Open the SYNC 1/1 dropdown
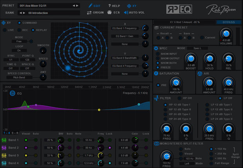Screen dimensions: 243x168 pos(11,60)
